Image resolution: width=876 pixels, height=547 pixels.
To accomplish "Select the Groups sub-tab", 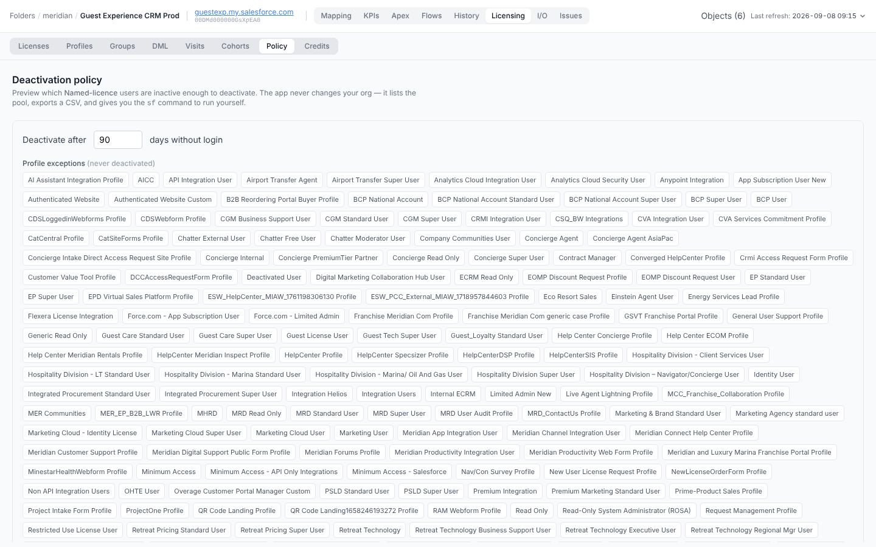I will [122, 46].
